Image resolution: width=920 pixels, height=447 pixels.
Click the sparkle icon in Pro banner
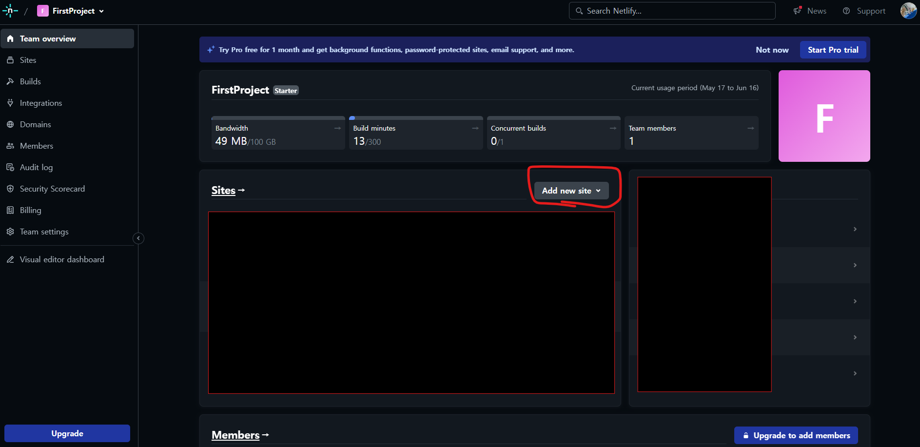click(211, 50)
